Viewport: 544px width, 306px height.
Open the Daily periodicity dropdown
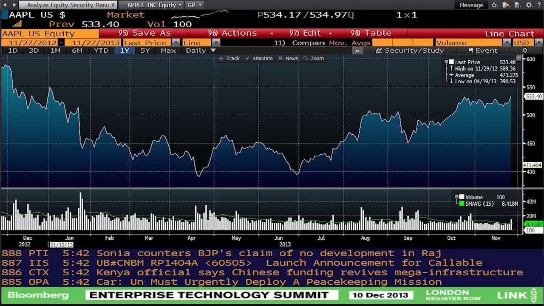pyautogui.click(x=201, y=51)
